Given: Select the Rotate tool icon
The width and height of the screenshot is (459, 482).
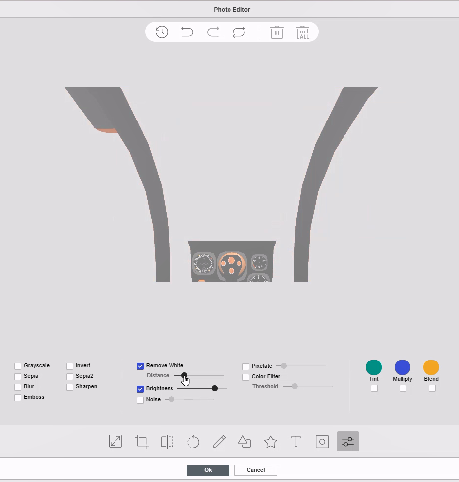Looking at the screenshot, I should pyautogui.click(x=193, y=442).
